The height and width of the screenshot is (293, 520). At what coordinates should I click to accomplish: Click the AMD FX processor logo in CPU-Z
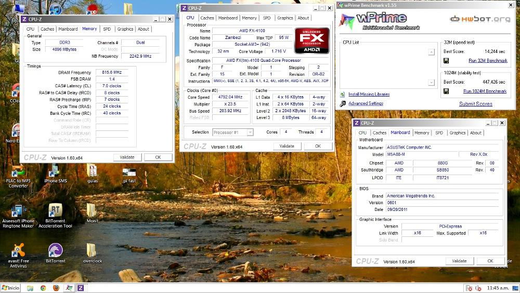(311, 41)
